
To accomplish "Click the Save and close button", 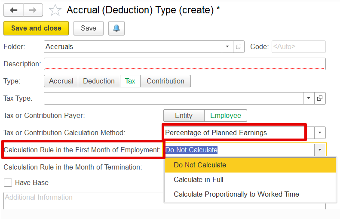I will point(36,28).
